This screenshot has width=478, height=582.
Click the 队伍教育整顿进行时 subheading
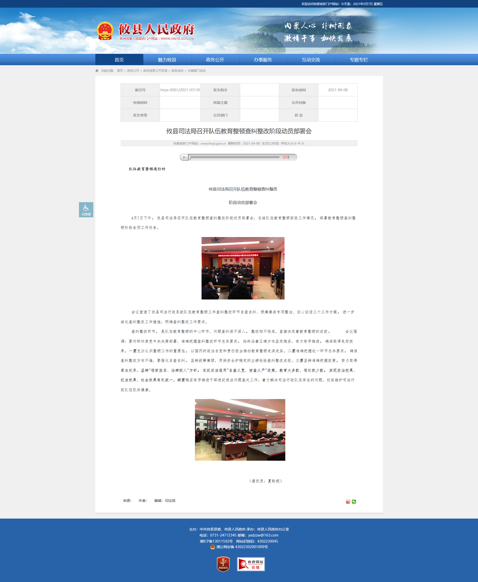[x=147, y=169]
